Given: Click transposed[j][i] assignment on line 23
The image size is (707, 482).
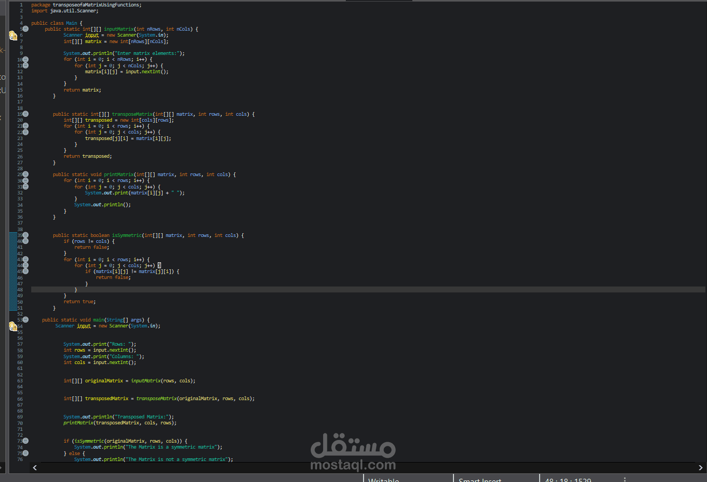Looking at the screenshot, I should [x=128, y=138].
